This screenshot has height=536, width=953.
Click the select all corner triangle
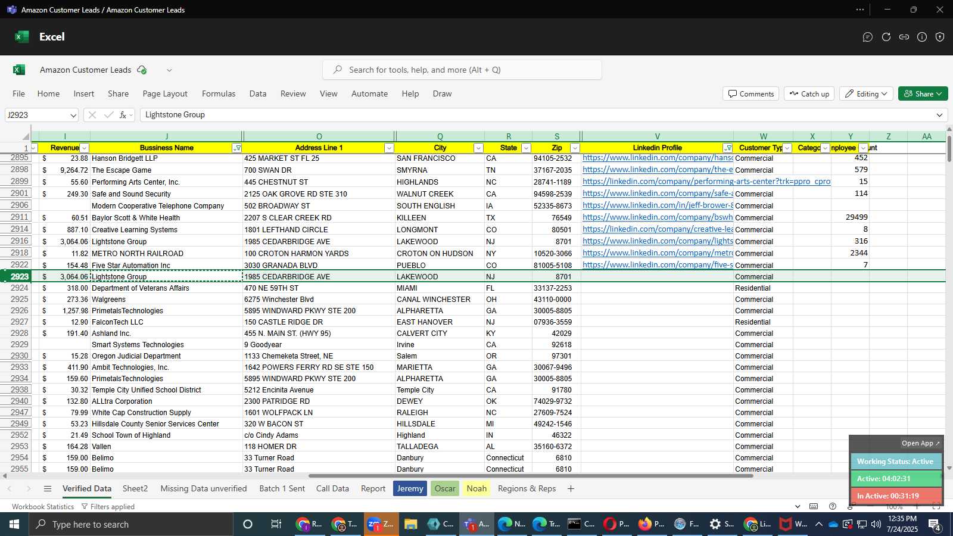coord(26,136)
